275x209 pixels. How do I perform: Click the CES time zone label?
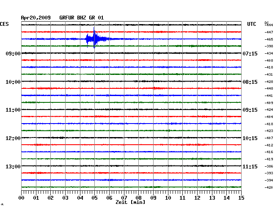pyautogui.click(x=4, y=24)
